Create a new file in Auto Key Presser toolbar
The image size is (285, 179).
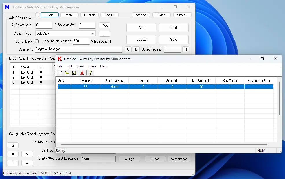(61, 73)
